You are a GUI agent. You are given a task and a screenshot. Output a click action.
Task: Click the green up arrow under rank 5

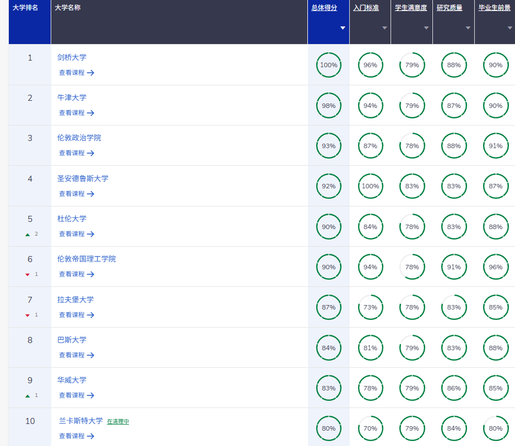[28, 234]
